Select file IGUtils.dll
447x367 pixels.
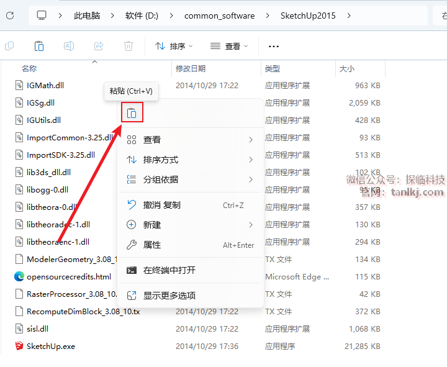click(x=43, y=120)
